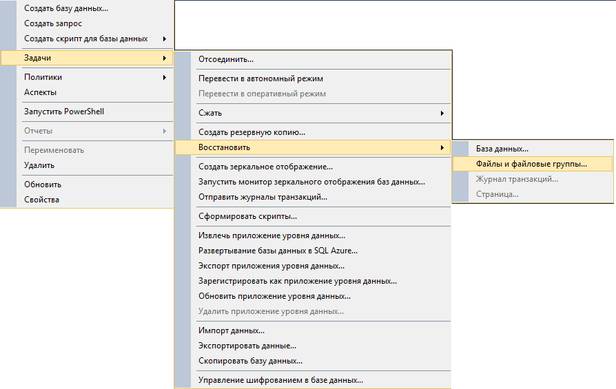Viewport: 616px width, 389px height.
Task: Select 'Файлы и файловые группы...' restore option
Action: click(x=531, y=164)
